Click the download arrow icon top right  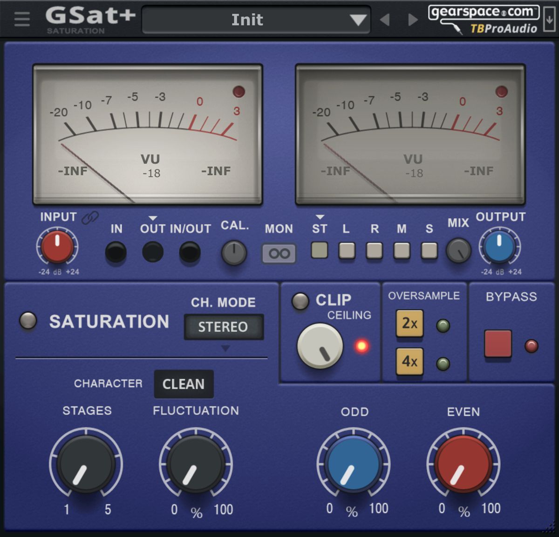click(x=549, y=19)
